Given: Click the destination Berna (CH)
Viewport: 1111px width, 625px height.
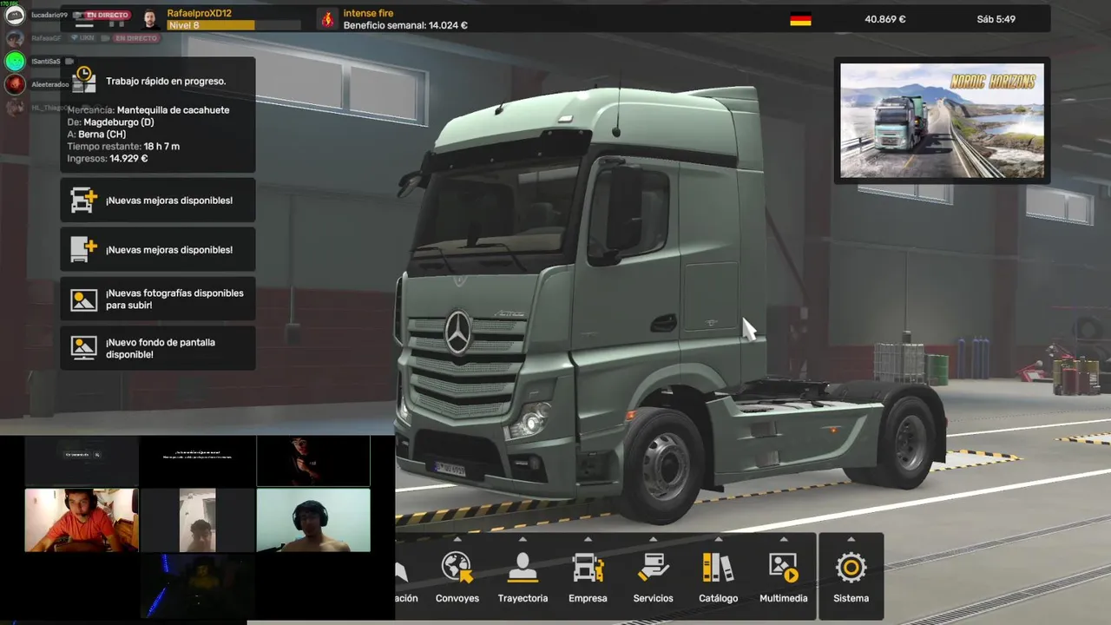Looking at the screenshot, I should point(102,135).
